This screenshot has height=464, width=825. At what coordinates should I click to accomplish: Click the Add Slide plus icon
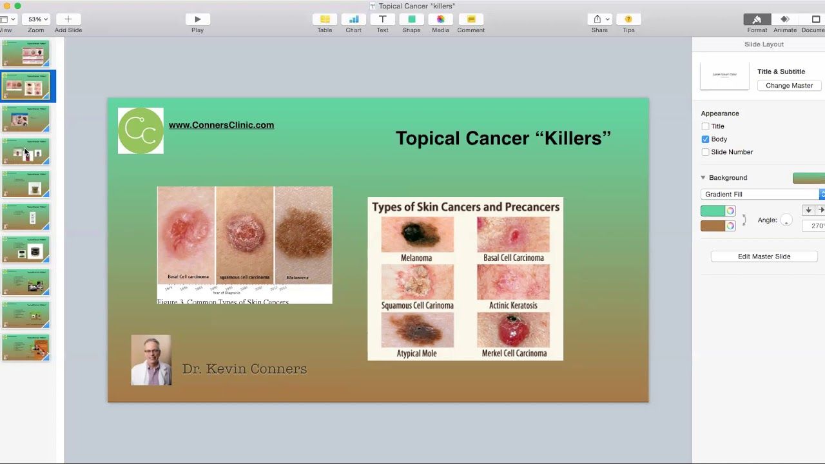pos(68,19)
